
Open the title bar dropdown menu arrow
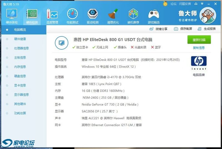click(202, 4)
